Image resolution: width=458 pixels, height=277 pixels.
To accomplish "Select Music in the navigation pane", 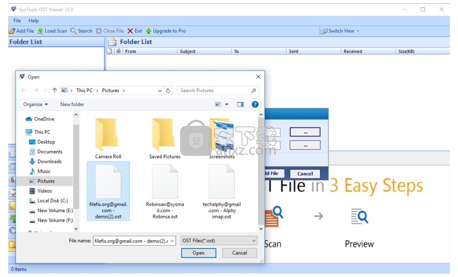I will click(40, 171).
